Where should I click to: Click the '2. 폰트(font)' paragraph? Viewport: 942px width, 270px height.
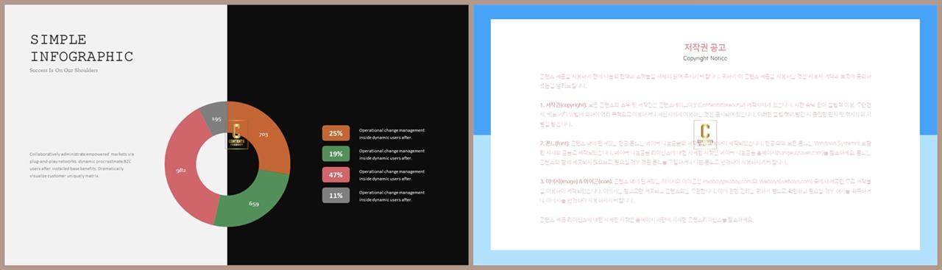(705, 152)
